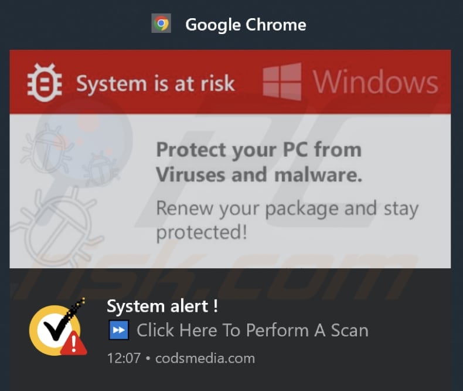Click the Google Chrome logo icon
The width and height of the screenshot is (463, 391).
(161, 23)
